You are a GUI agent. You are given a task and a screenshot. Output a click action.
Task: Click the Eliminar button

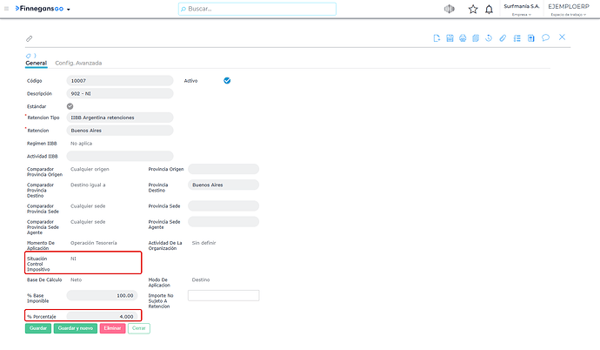(112, 328)
